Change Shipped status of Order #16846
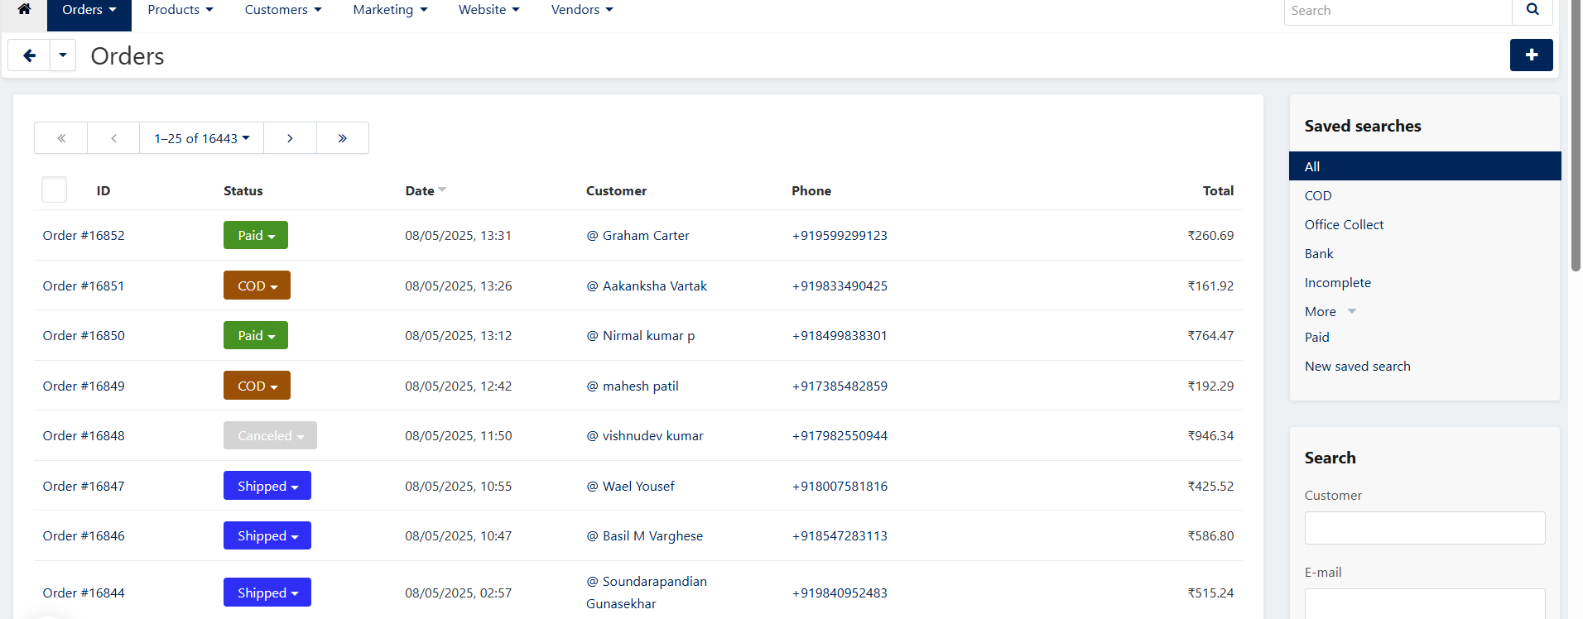 (x=267, y=535)
